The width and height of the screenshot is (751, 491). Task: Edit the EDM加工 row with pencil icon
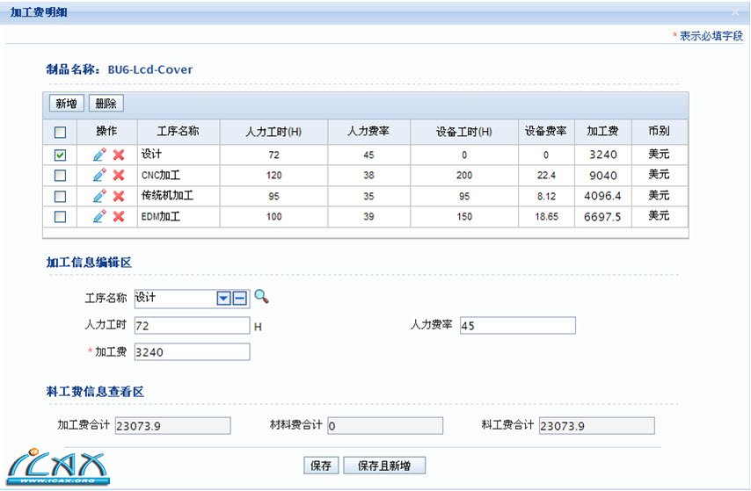click(x=99, y=216)
